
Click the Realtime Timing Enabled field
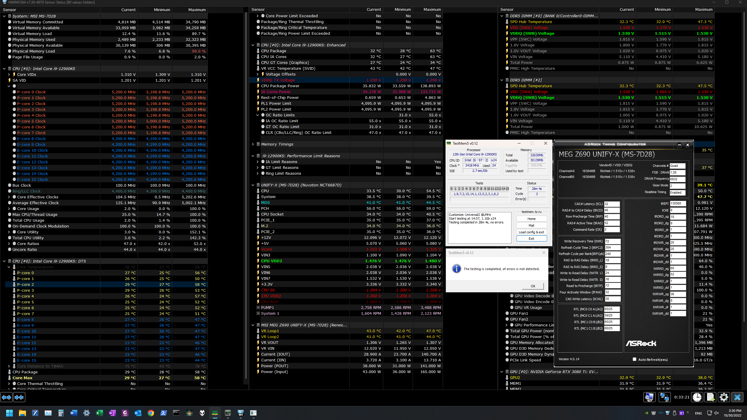click(677, 192)
